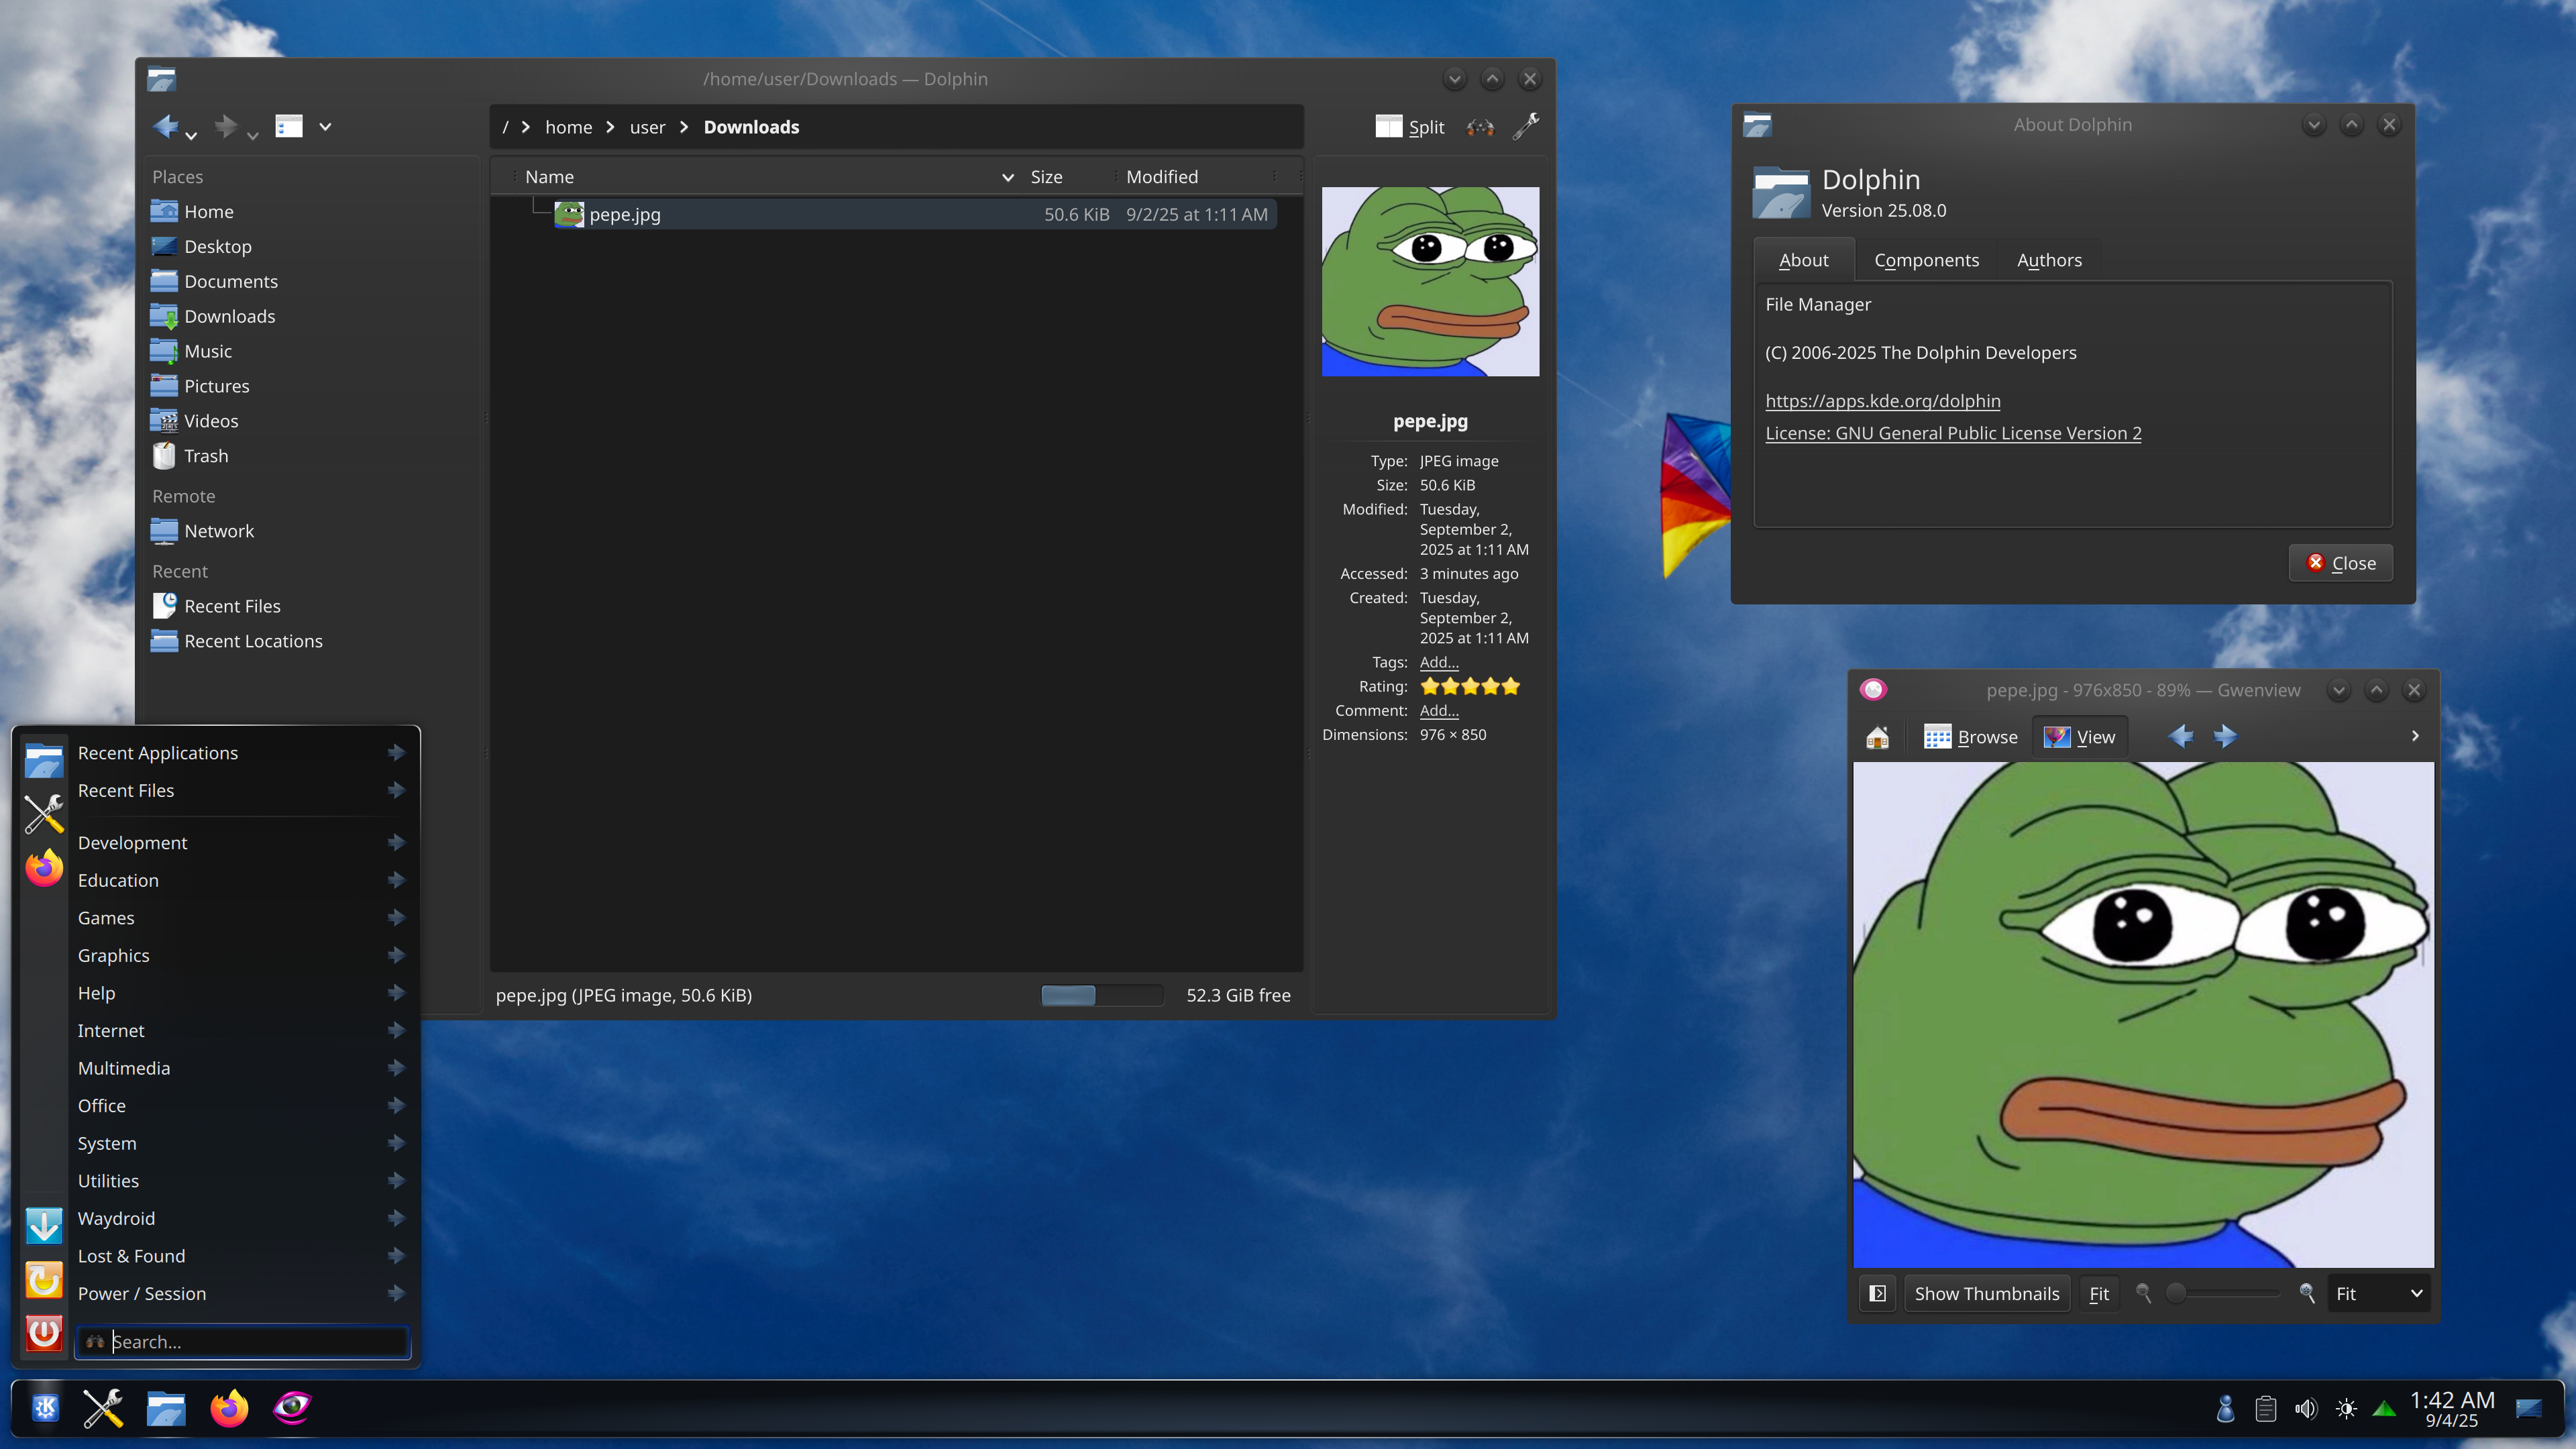Click the 'user' breadcrumb segment
The image size is (2576, 1449).
647,127
